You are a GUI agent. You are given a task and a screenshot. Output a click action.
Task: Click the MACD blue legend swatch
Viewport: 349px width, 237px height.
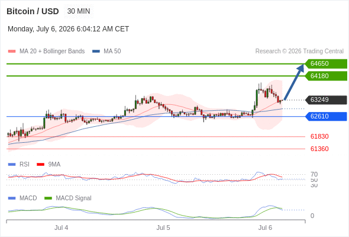[12, 198]
